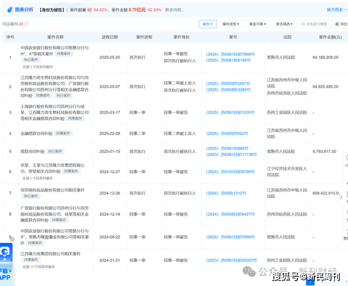Select the 借款合同纠纷 case in row 5
This screenshot has width=348, height=286.
coord(33,151)
